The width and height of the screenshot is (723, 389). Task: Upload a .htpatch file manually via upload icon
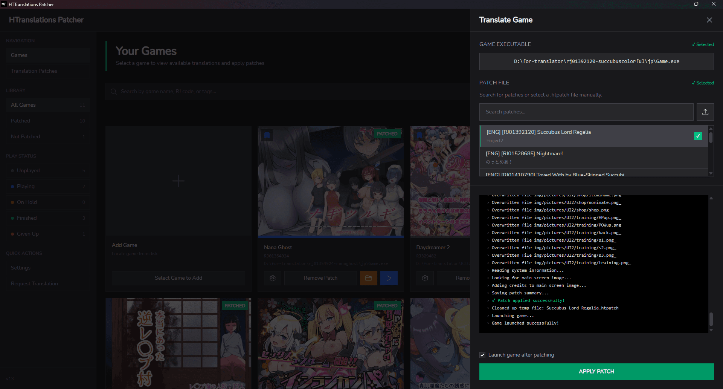tap(705, 112)
